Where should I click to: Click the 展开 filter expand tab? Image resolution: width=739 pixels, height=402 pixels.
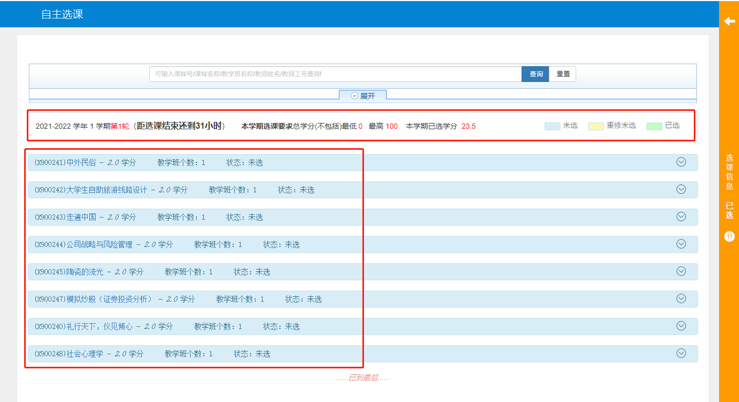tap(363, 96)
